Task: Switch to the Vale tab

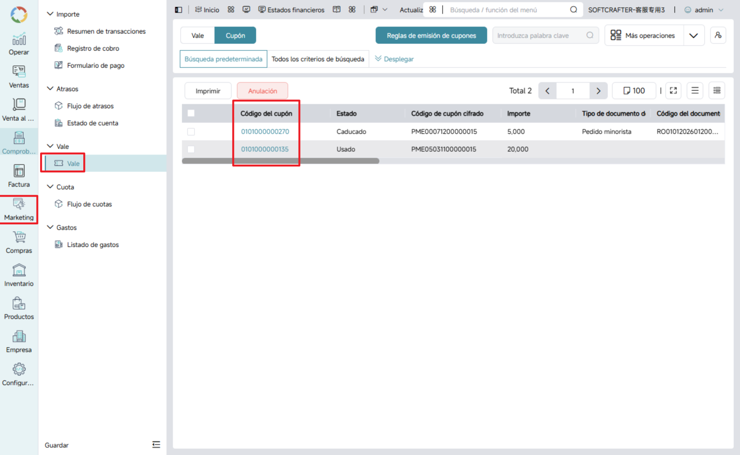Action: click(x=197, y=35)
